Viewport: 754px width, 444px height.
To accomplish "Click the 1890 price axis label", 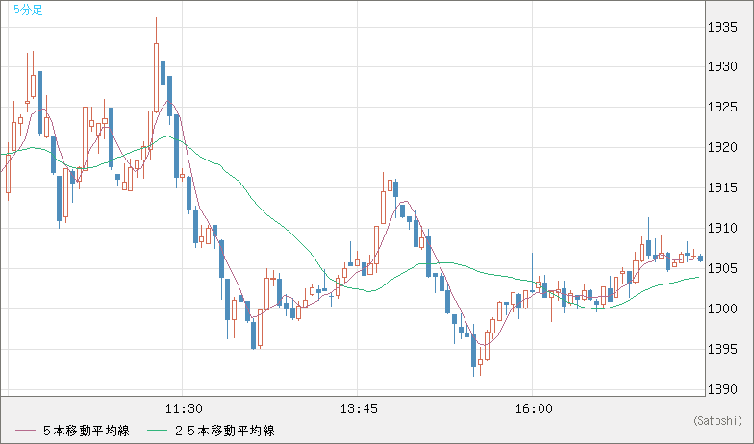I will pyautogui.click(x=722, y=389).
